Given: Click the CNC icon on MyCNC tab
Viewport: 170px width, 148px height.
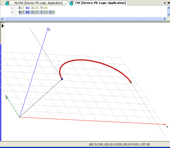Looking at the screenshot, I should pyautogui.click(x=7, y=3).
